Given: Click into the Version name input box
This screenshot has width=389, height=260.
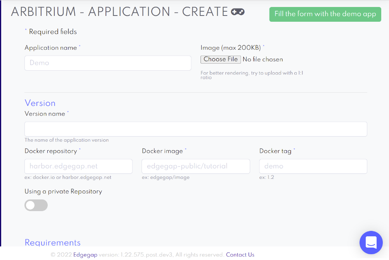Looking at the screenshot, I should point(195,129).
